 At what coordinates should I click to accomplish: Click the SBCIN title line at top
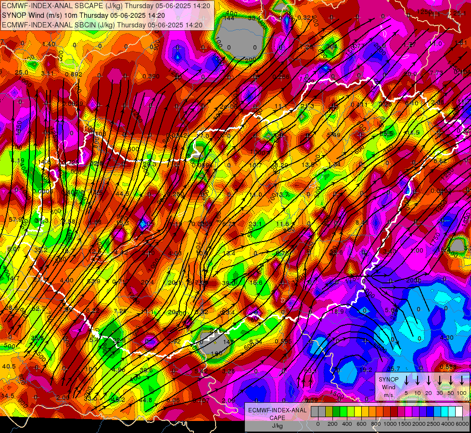[102, 25]
